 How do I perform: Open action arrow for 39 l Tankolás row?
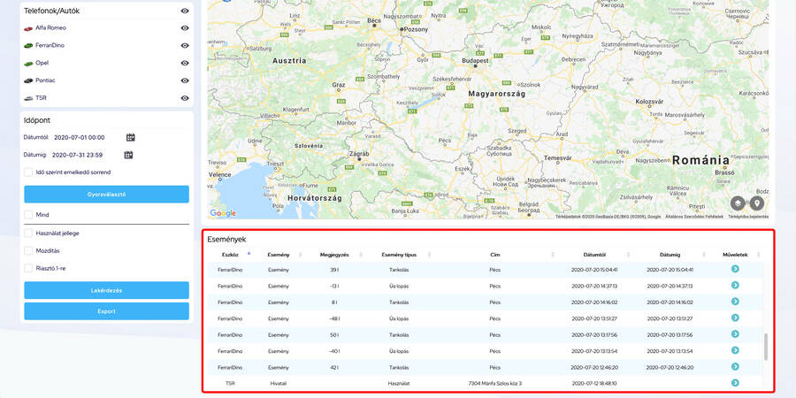tap(735, 269)
